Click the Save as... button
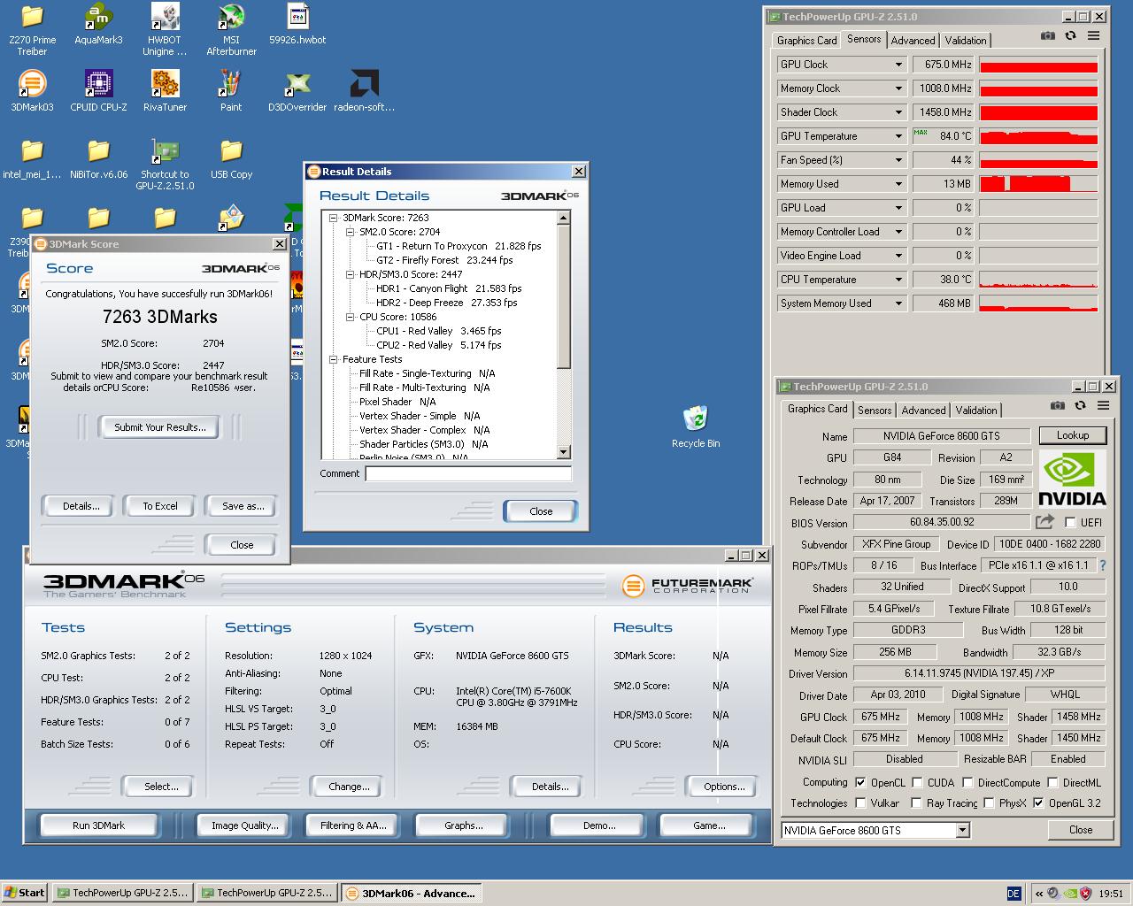The height and width of the screenshot is (906, 1133). [x=243, y=506]
